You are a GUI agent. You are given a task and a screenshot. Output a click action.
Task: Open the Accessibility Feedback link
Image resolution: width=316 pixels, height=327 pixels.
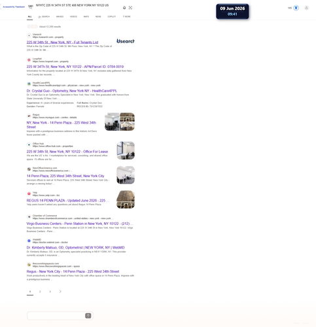(14, 7)
